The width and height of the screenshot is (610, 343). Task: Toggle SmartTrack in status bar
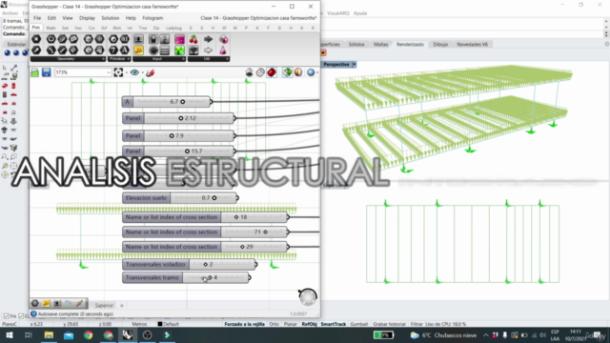point(333,324)
